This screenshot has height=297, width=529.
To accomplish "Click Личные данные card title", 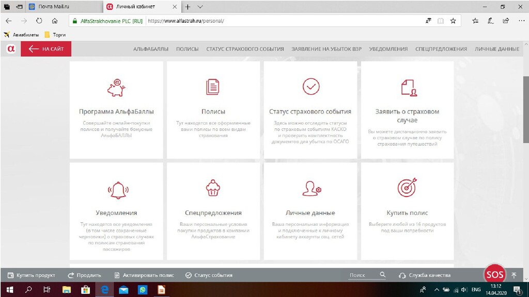I will (310, 213).
